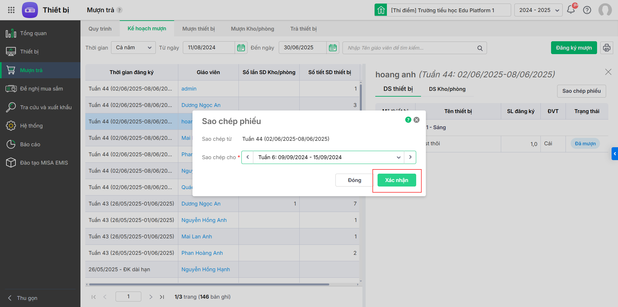618x307 pixels.
Task: Open Tra cứu và xuất khẩu
Action: [40, 107]
